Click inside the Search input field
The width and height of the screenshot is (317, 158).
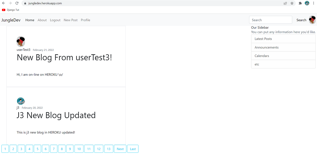click(270, 20)
